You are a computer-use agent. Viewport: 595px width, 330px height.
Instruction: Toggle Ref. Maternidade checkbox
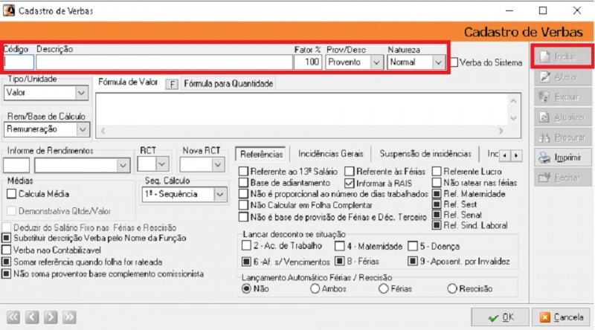pyautogui.click(x=437, y=194)
